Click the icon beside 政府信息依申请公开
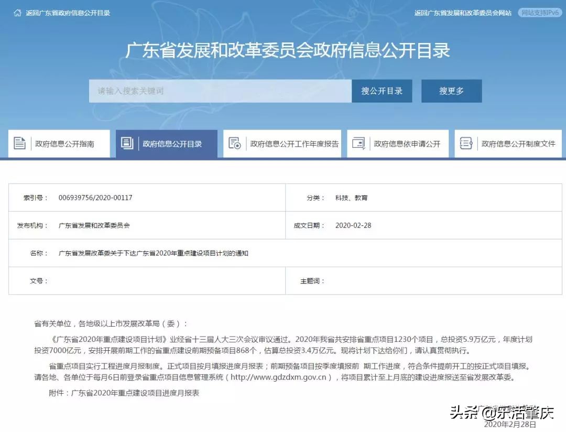The image size is (566, 432). tap(358, 143)
